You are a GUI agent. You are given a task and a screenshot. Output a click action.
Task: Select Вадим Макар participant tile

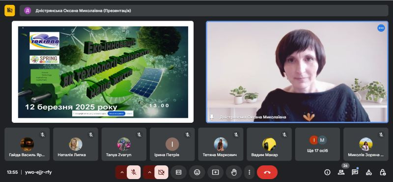(269, 144)
